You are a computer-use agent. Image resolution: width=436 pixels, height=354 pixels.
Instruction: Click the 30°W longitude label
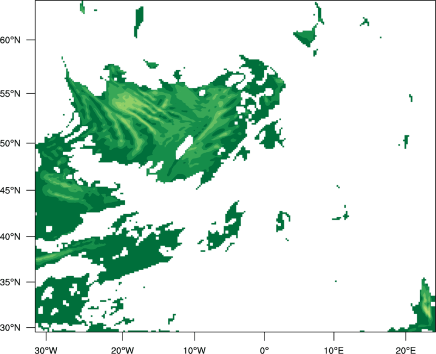46,350
